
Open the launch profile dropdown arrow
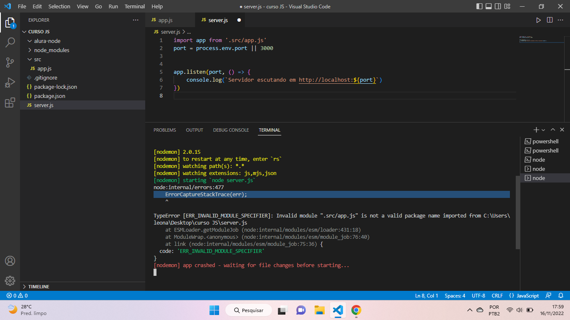click(543, 130)
